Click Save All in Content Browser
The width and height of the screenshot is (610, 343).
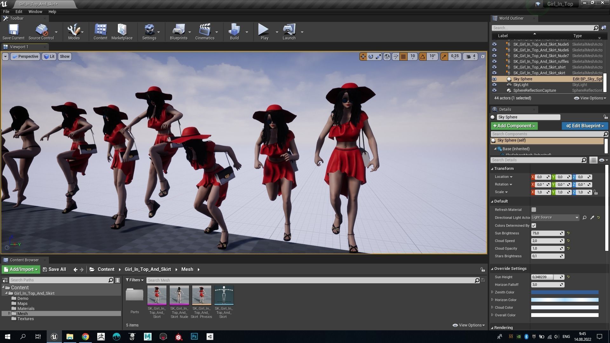(x=54, y=269)
